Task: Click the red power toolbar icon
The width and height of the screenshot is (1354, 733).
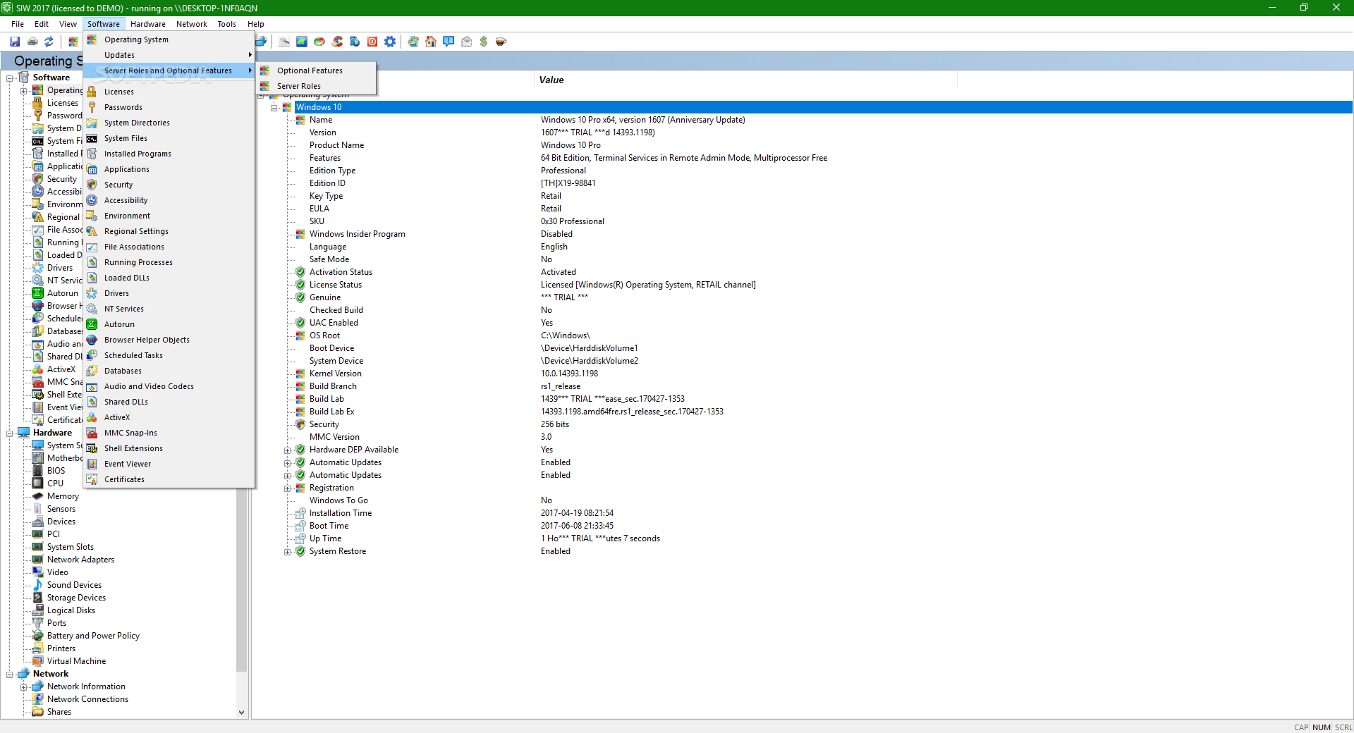Action: [x=372, y=42]
